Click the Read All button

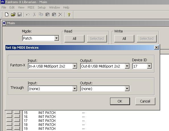click(x=74, y=38)
